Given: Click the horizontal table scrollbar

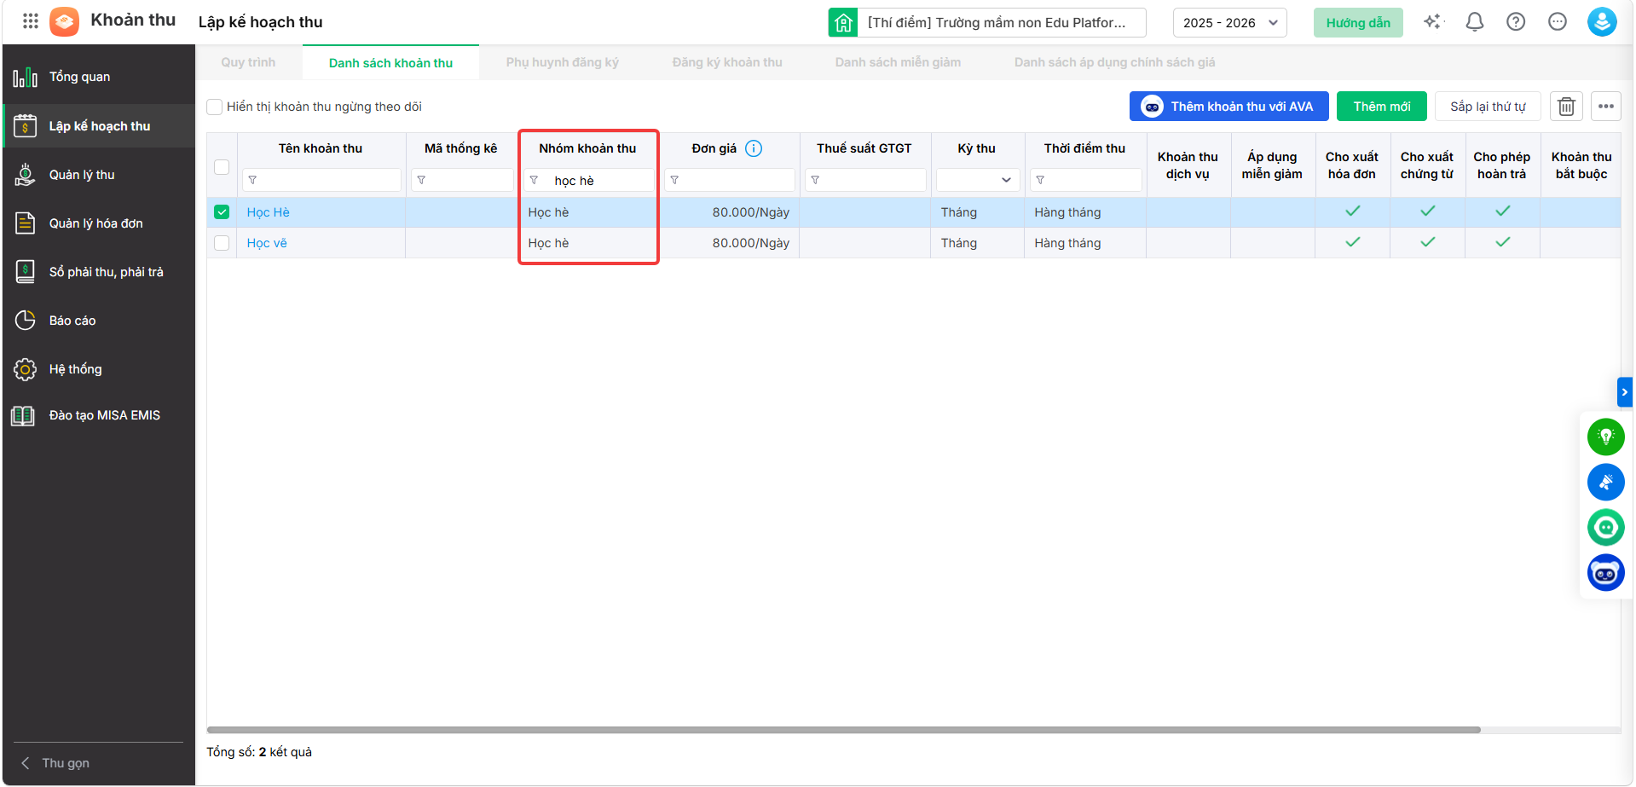Looking at the screenshot, I should click(843, 730).
